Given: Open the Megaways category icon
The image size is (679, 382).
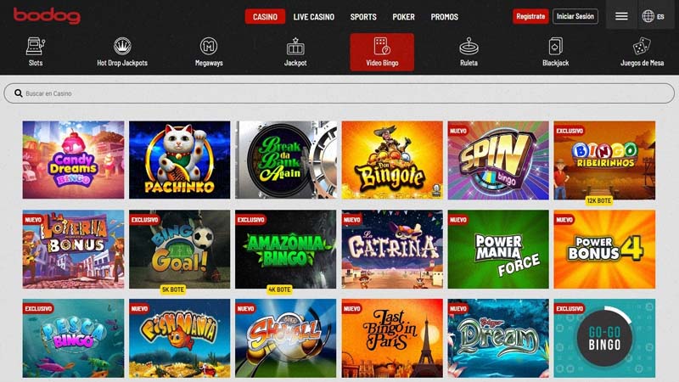Looking at the screenshot, I should click(x=209, y=46).
